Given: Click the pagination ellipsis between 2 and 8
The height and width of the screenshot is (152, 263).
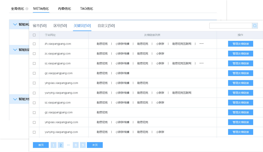Looking at the screenshot, I should click(68, 145).
